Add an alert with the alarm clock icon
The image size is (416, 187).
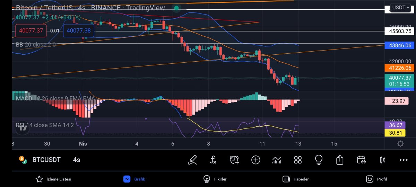pos(235,160)
